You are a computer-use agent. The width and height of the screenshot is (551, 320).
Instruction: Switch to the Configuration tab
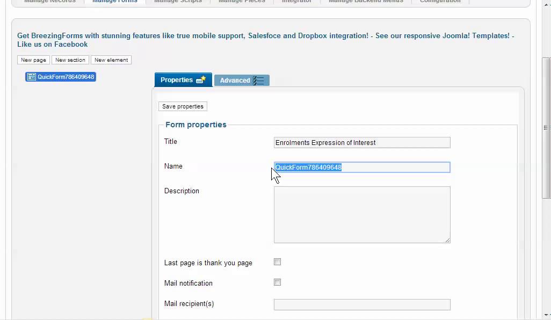click(440, 2)
